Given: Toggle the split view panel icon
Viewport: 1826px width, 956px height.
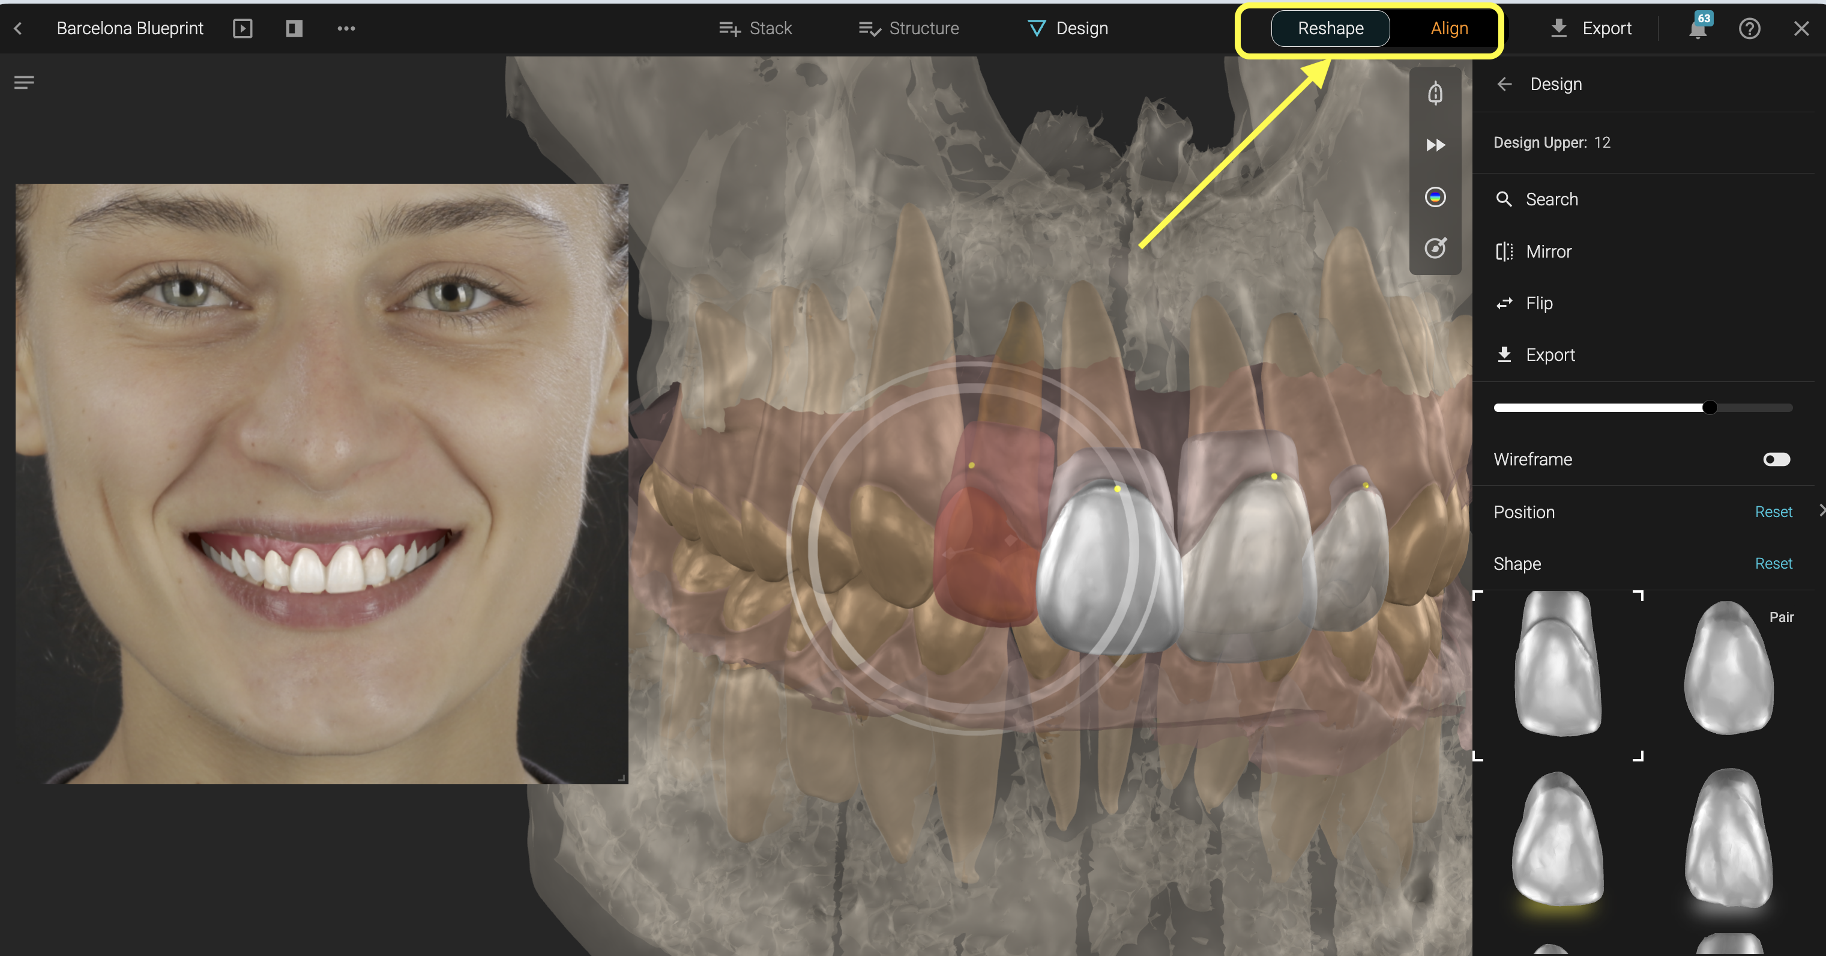Looking at the screenshot, I should pos(294,28).
